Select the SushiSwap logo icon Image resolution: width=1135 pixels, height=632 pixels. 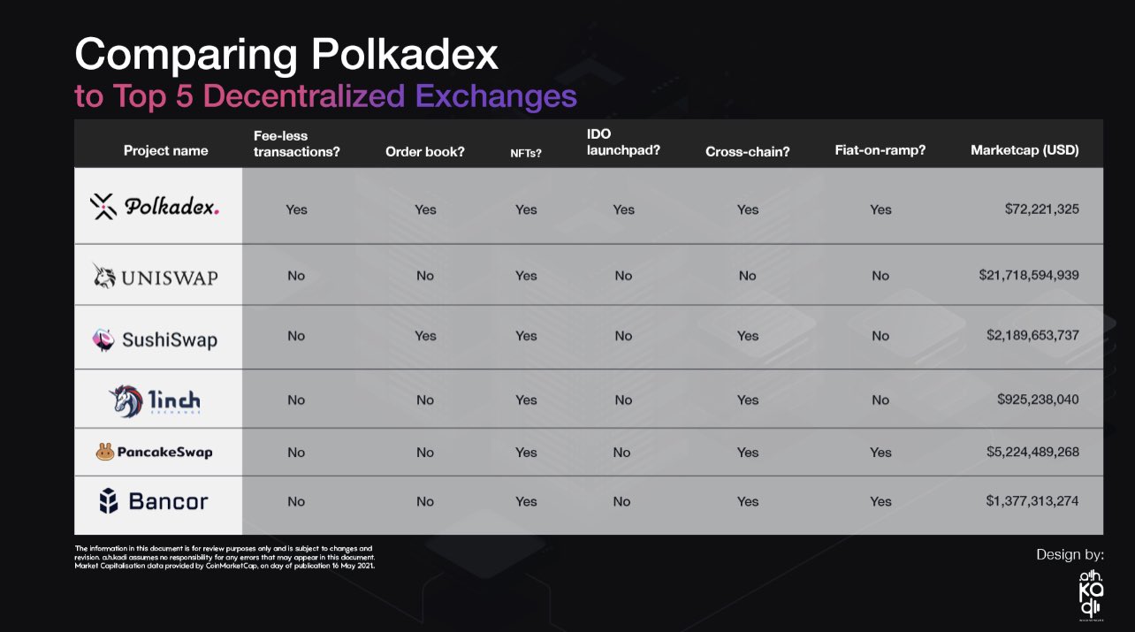pyautogui.click(x=103, y=339)
